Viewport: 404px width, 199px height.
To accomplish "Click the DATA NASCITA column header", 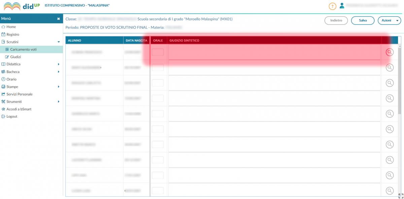I will 136,40.
